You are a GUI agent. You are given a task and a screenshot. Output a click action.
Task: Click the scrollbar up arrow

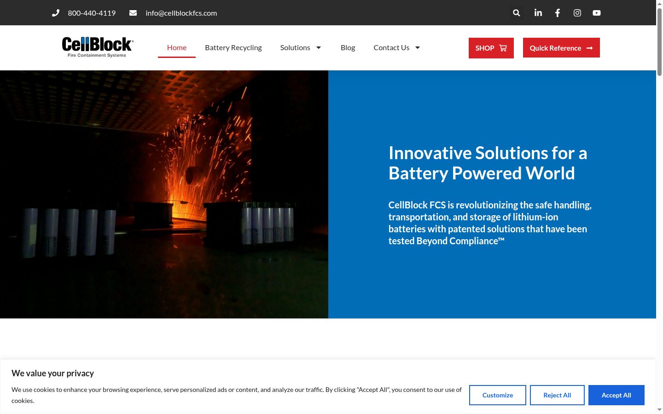(x=659, y=3)
